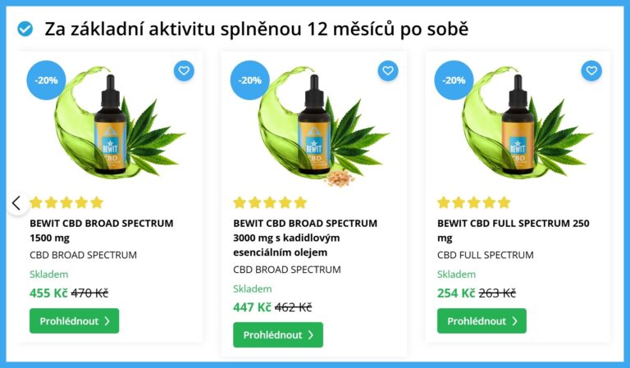
Task: Click CBD FULL SPECTRUM category label
Action: [x=486, y=255]
